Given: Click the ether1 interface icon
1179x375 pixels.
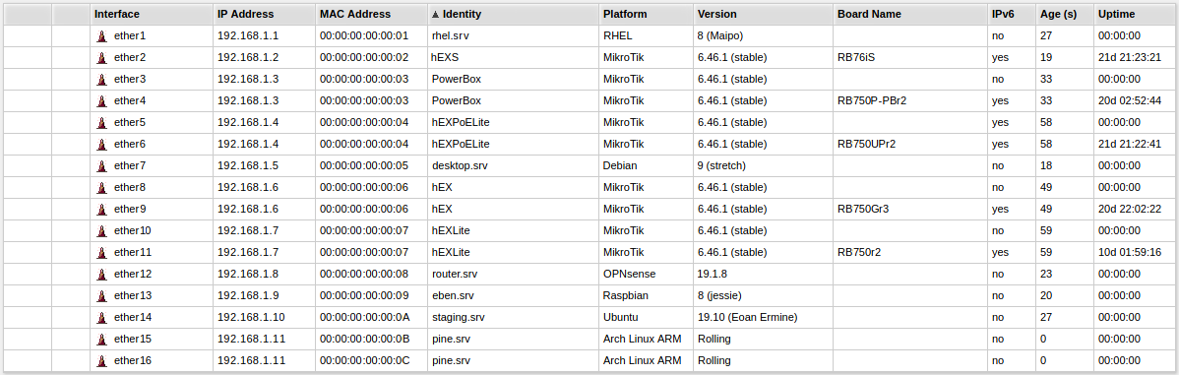Looking at the screenshot, I should (102, 36).
